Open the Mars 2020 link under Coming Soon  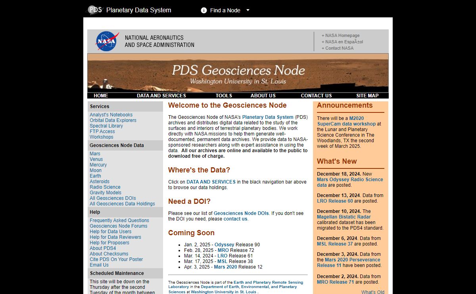pyautogui.click(x=225, y=267)
